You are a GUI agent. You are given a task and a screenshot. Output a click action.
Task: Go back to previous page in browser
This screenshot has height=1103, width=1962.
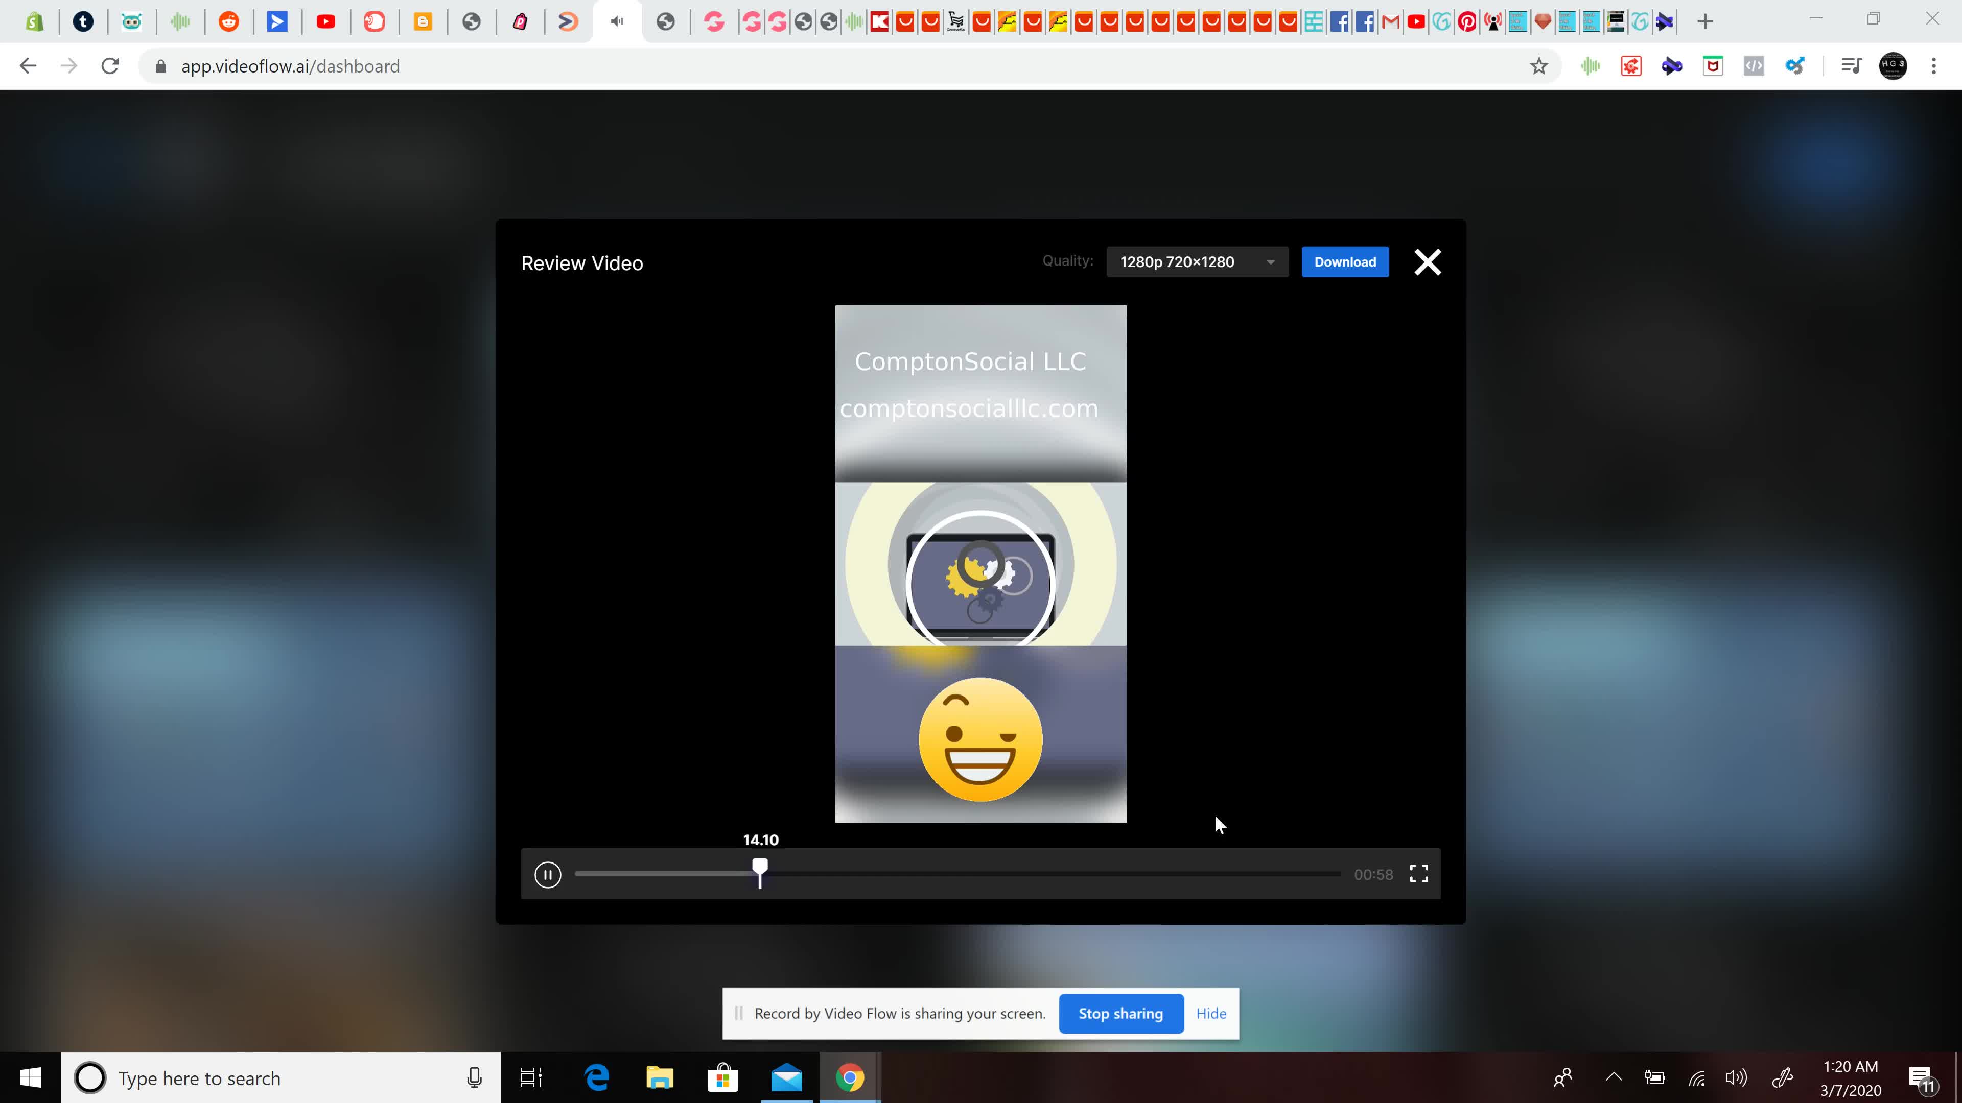28,66
